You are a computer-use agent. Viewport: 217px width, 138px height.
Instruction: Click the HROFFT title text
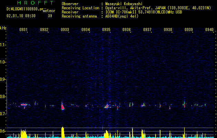click(36, 3)
